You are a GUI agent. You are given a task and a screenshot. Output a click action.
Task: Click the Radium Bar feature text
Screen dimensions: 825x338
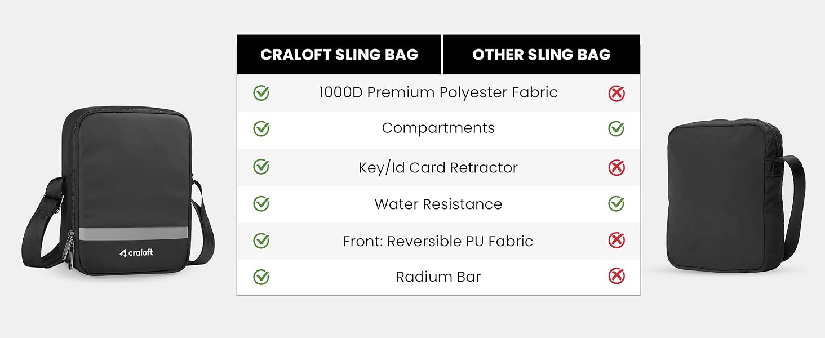(x=438, y=277)
